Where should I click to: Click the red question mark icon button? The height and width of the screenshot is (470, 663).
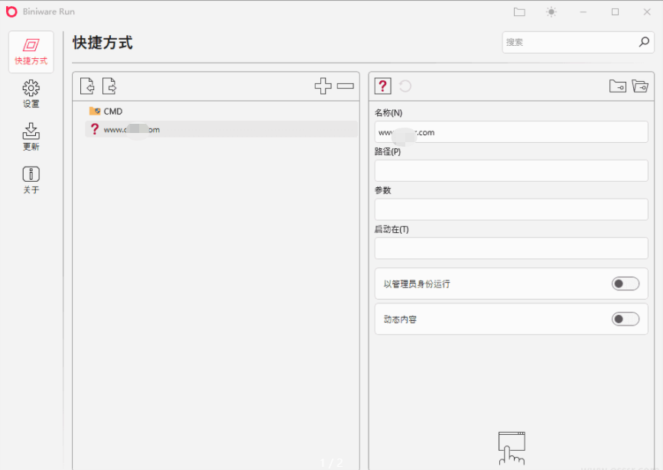click(x=383, y=86)
